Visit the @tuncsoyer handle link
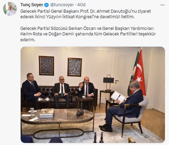The height and width of the screenshot is (145, 169). (x=62, y=5)
